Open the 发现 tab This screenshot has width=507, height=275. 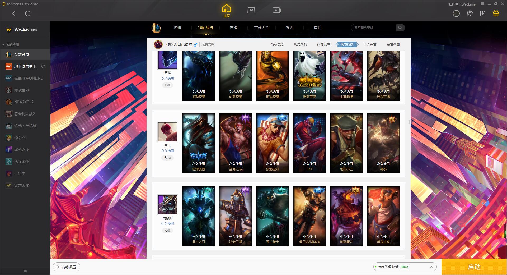pyautogui.click(x=289, y=28)
